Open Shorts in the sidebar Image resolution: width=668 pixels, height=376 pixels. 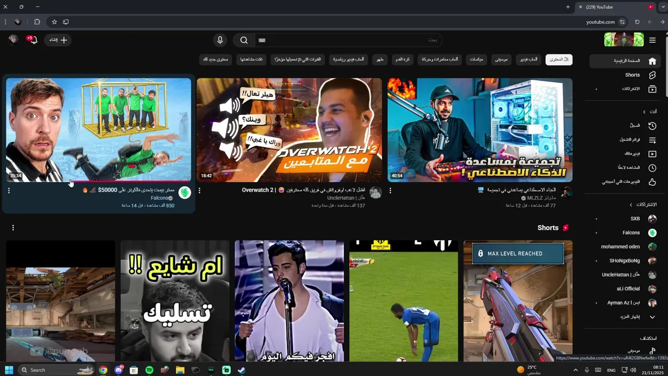pos(624,75)
